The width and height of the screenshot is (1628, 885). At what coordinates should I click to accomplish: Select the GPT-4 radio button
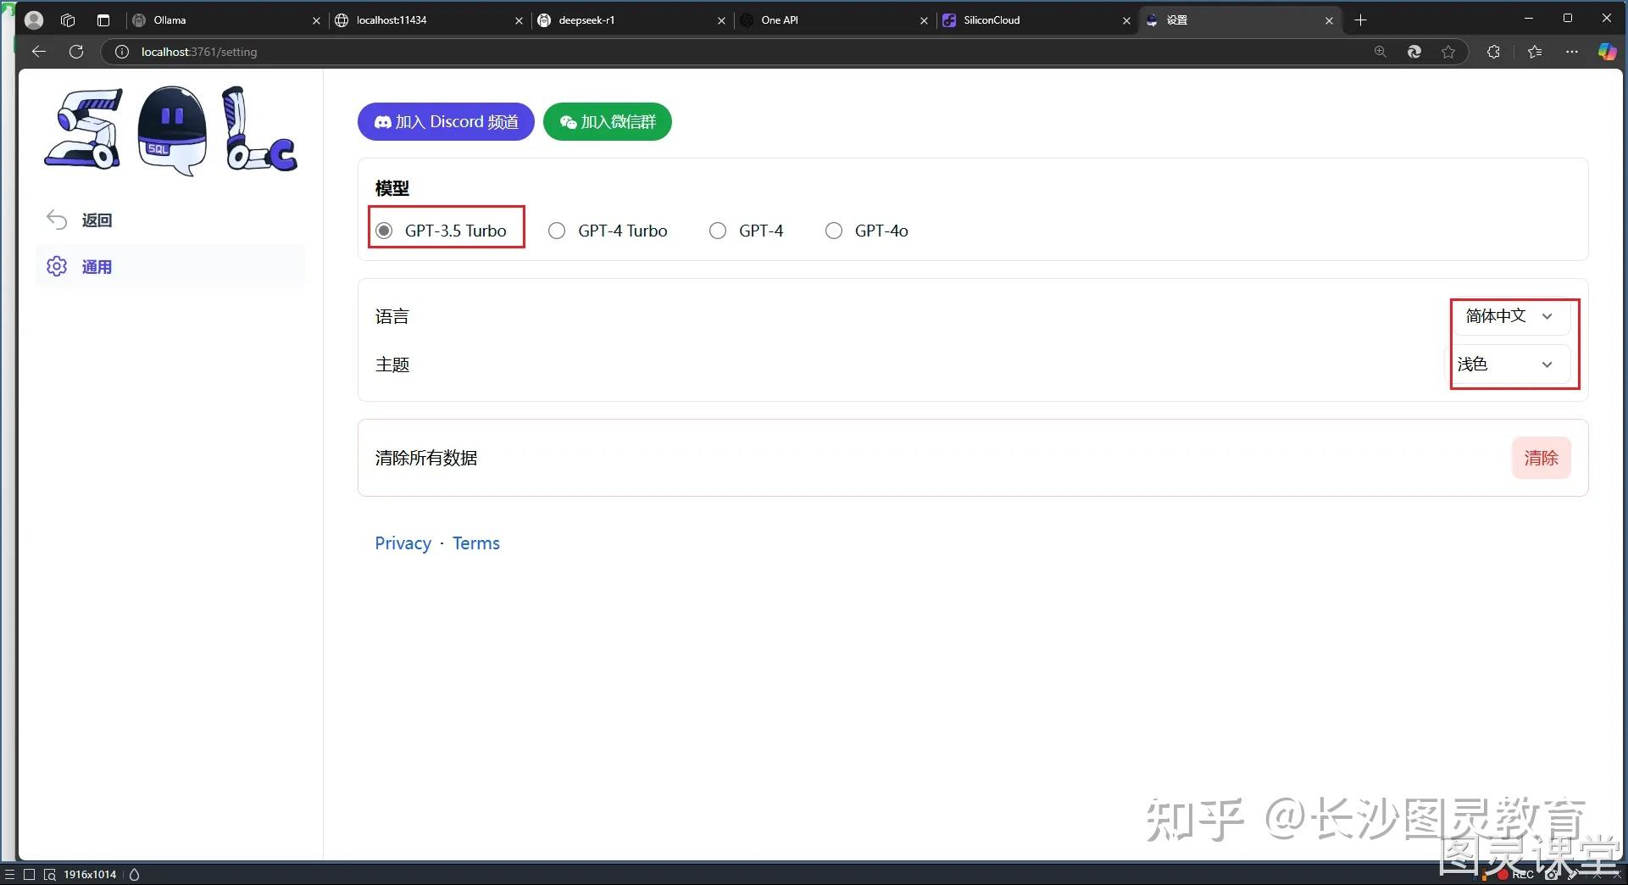[x=718, y=230]
